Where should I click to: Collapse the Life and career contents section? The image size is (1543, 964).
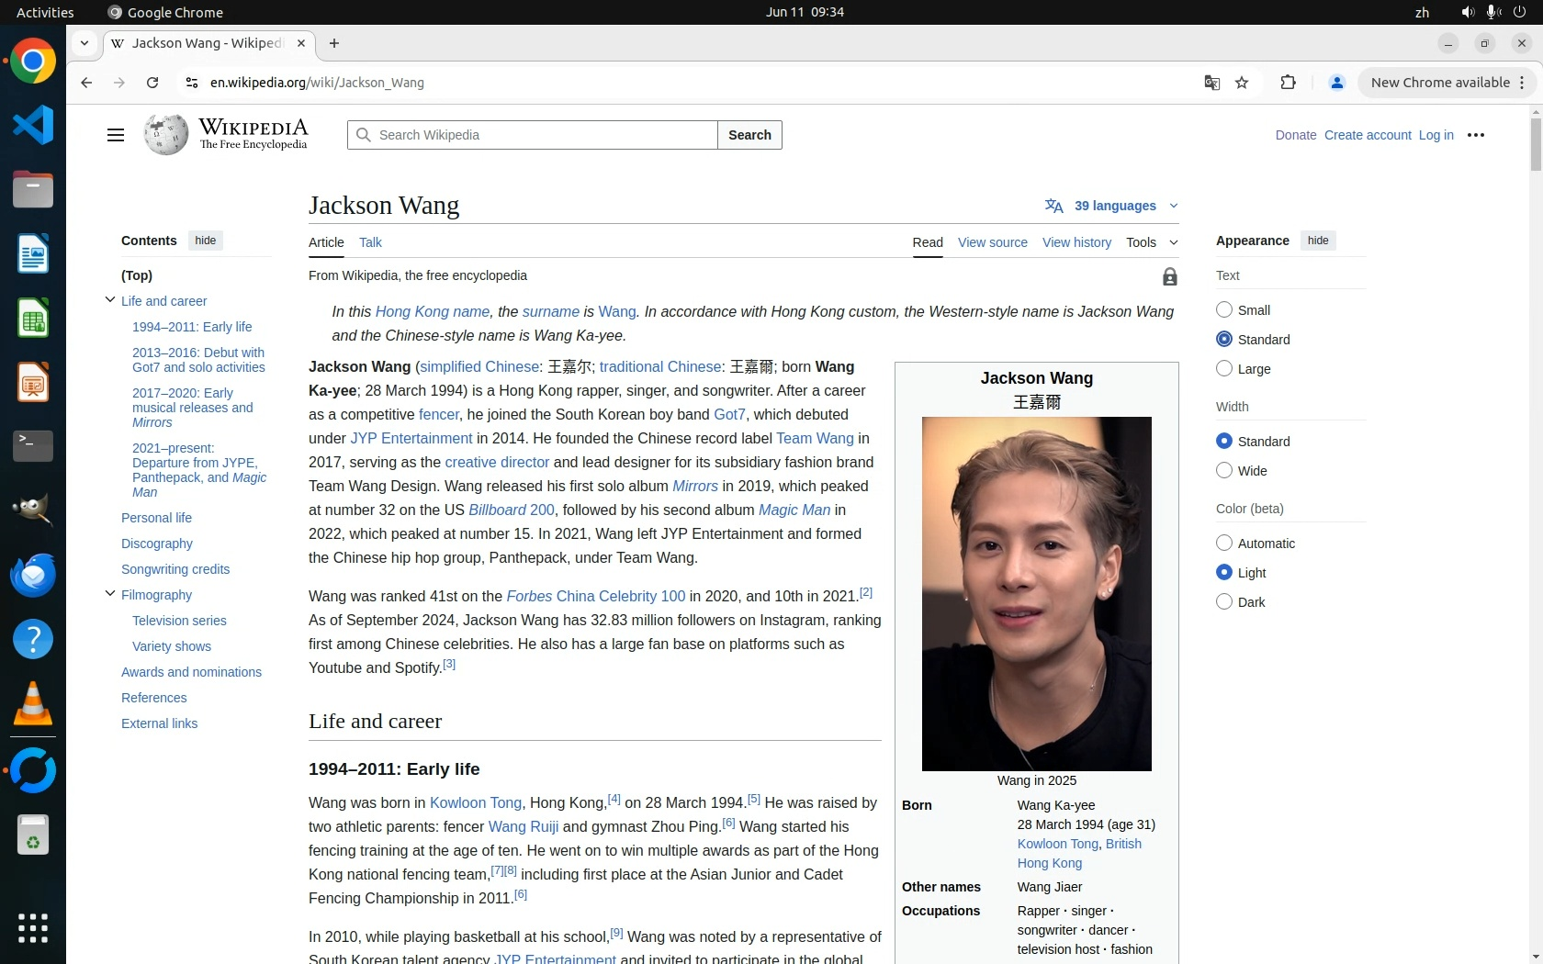tap(110, 300)
